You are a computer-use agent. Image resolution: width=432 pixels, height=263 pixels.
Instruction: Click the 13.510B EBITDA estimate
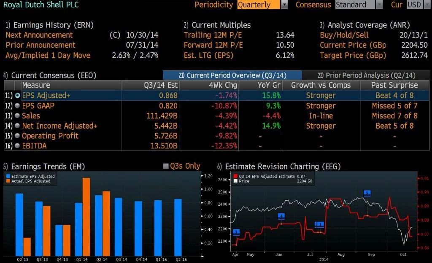(x=164, y=146)
